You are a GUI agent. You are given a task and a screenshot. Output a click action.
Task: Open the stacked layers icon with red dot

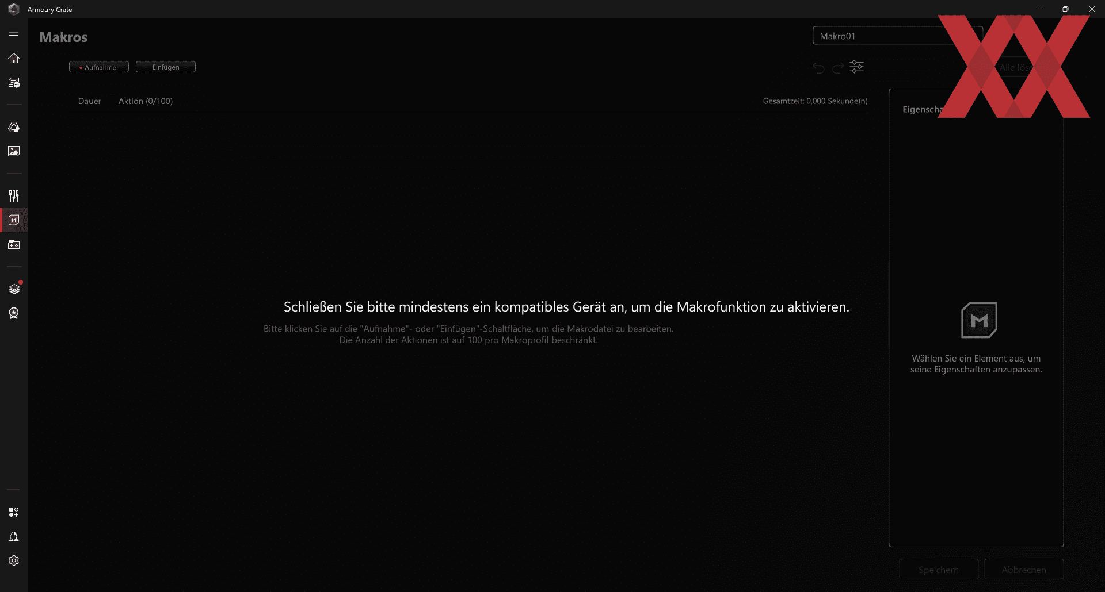point(14,289)
